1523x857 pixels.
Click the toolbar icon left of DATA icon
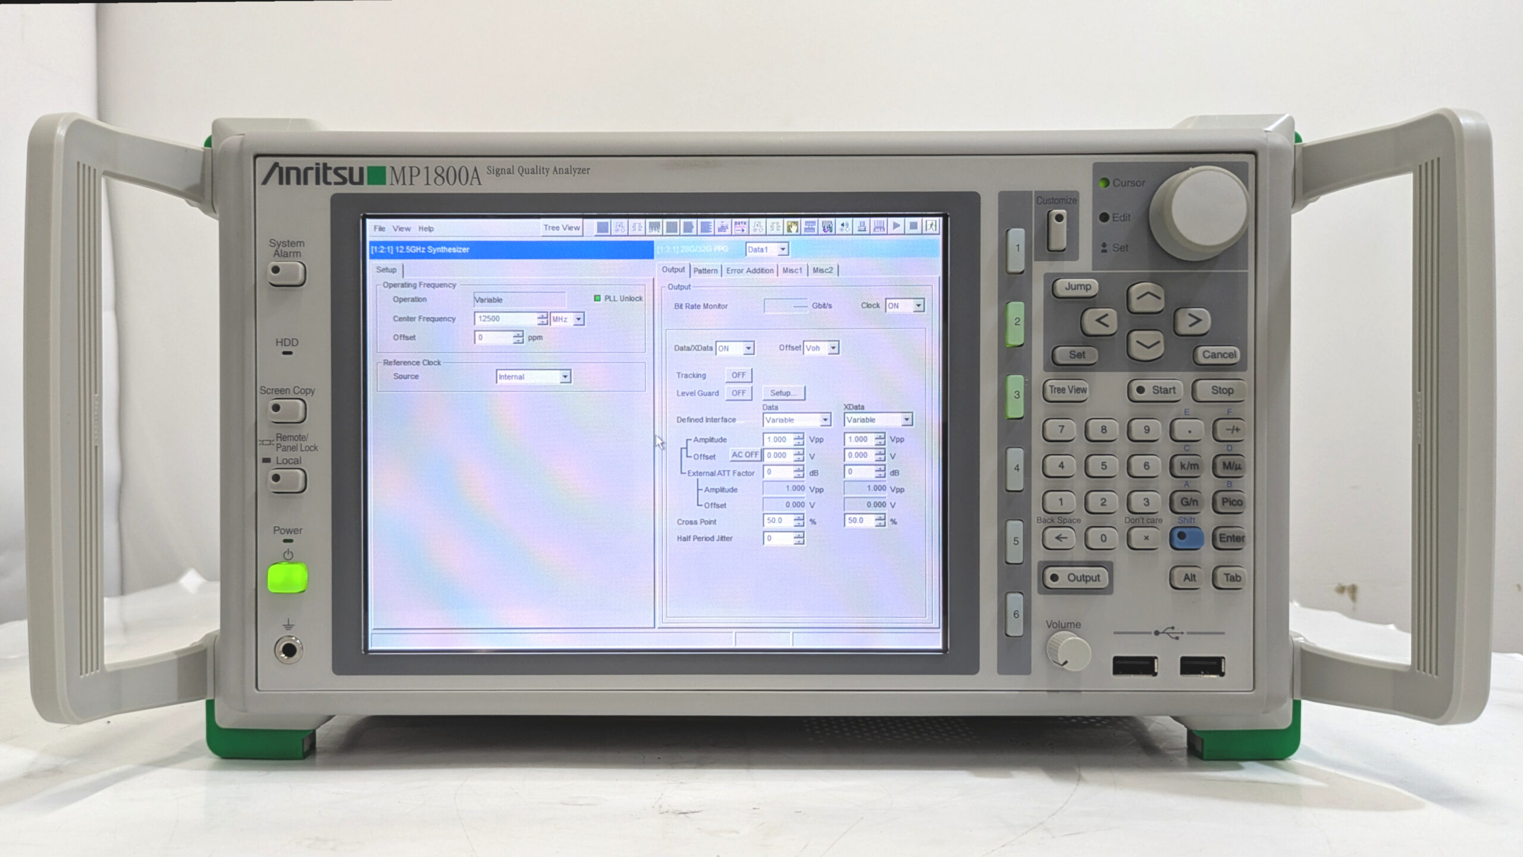(x=723, y=227)
